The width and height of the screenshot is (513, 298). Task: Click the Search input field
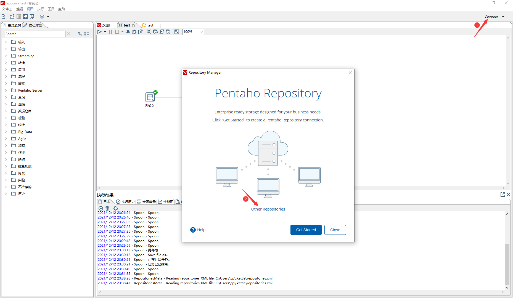35,34
